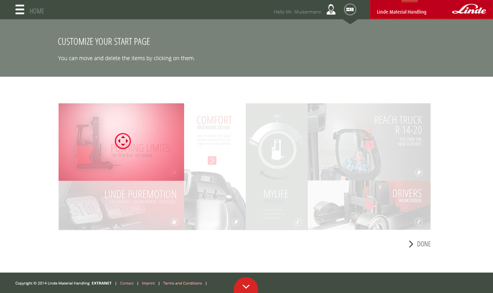Viewport: 493px width, 293px height.
Task: Go to HOME in the top bar
Action: (x=37, y=11)
